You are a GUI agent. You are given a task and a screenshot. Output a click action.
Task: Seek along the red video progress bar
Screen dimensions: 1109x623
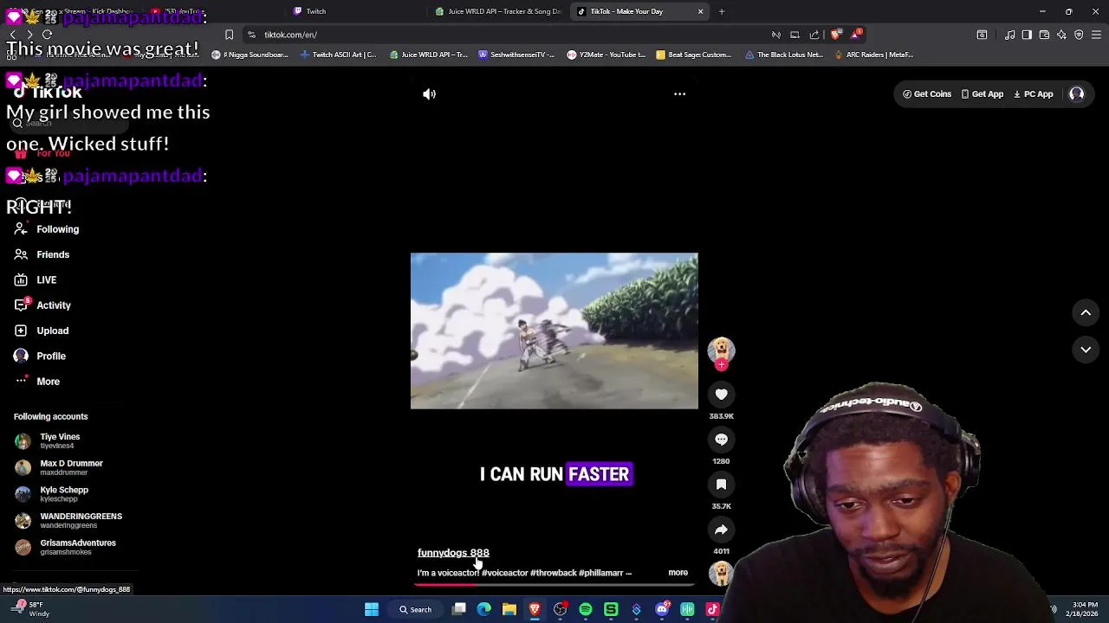click(x=554, y=585)
